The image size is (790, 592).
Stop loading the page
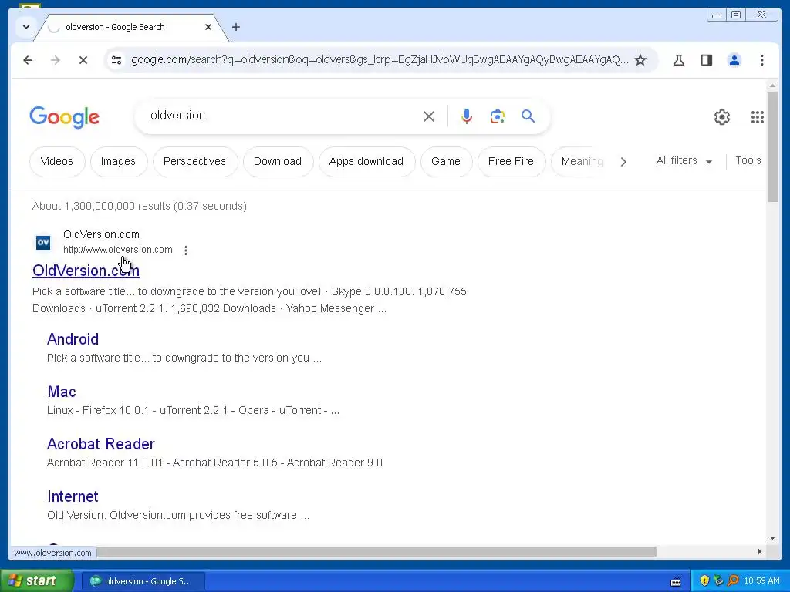pyautogui.click(x=83, y=60)
